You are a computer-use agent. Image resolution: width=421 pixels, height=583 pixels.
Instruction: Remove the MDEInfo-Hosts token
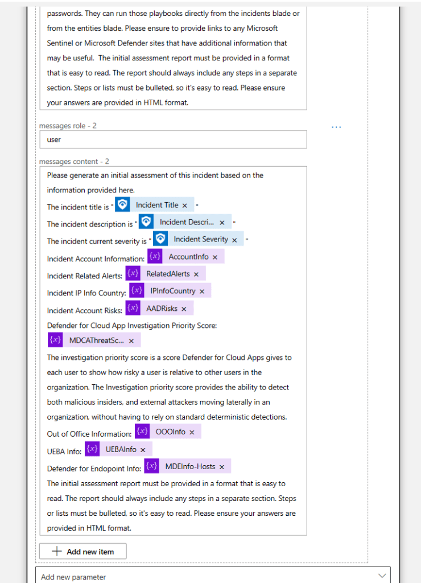pos(222,467)
